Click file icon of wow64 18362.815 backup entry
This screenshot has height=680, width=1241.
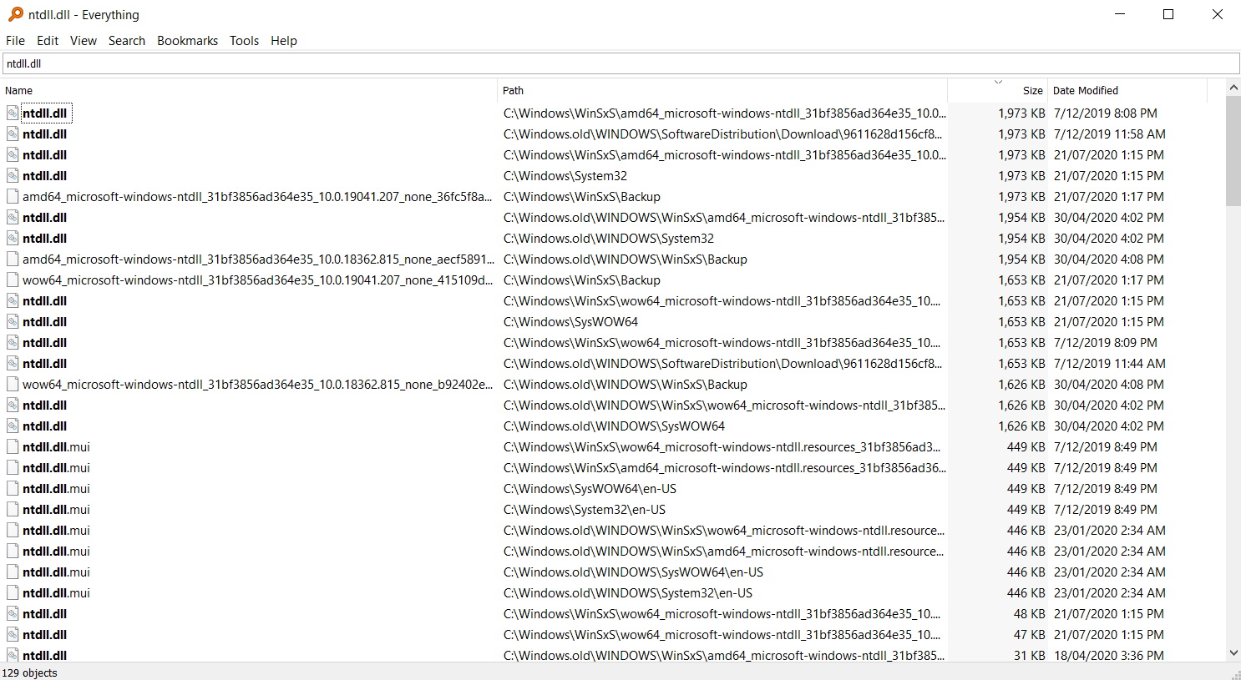click(x=13, y=385)
